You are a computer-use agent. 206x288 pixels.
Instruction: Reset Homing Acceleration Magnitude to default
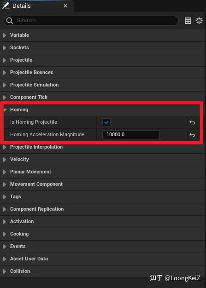point(192,135)
